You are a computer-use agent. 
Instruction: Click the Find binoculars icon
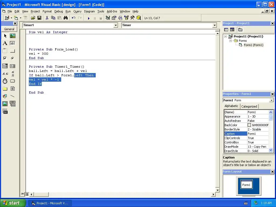pyautogui.click(x=66, y=18)
